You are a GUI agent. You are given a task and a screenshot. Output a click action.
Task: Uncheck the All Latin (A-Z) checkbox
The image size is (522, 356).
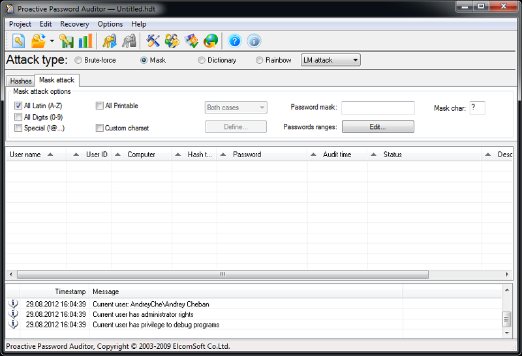18,106
